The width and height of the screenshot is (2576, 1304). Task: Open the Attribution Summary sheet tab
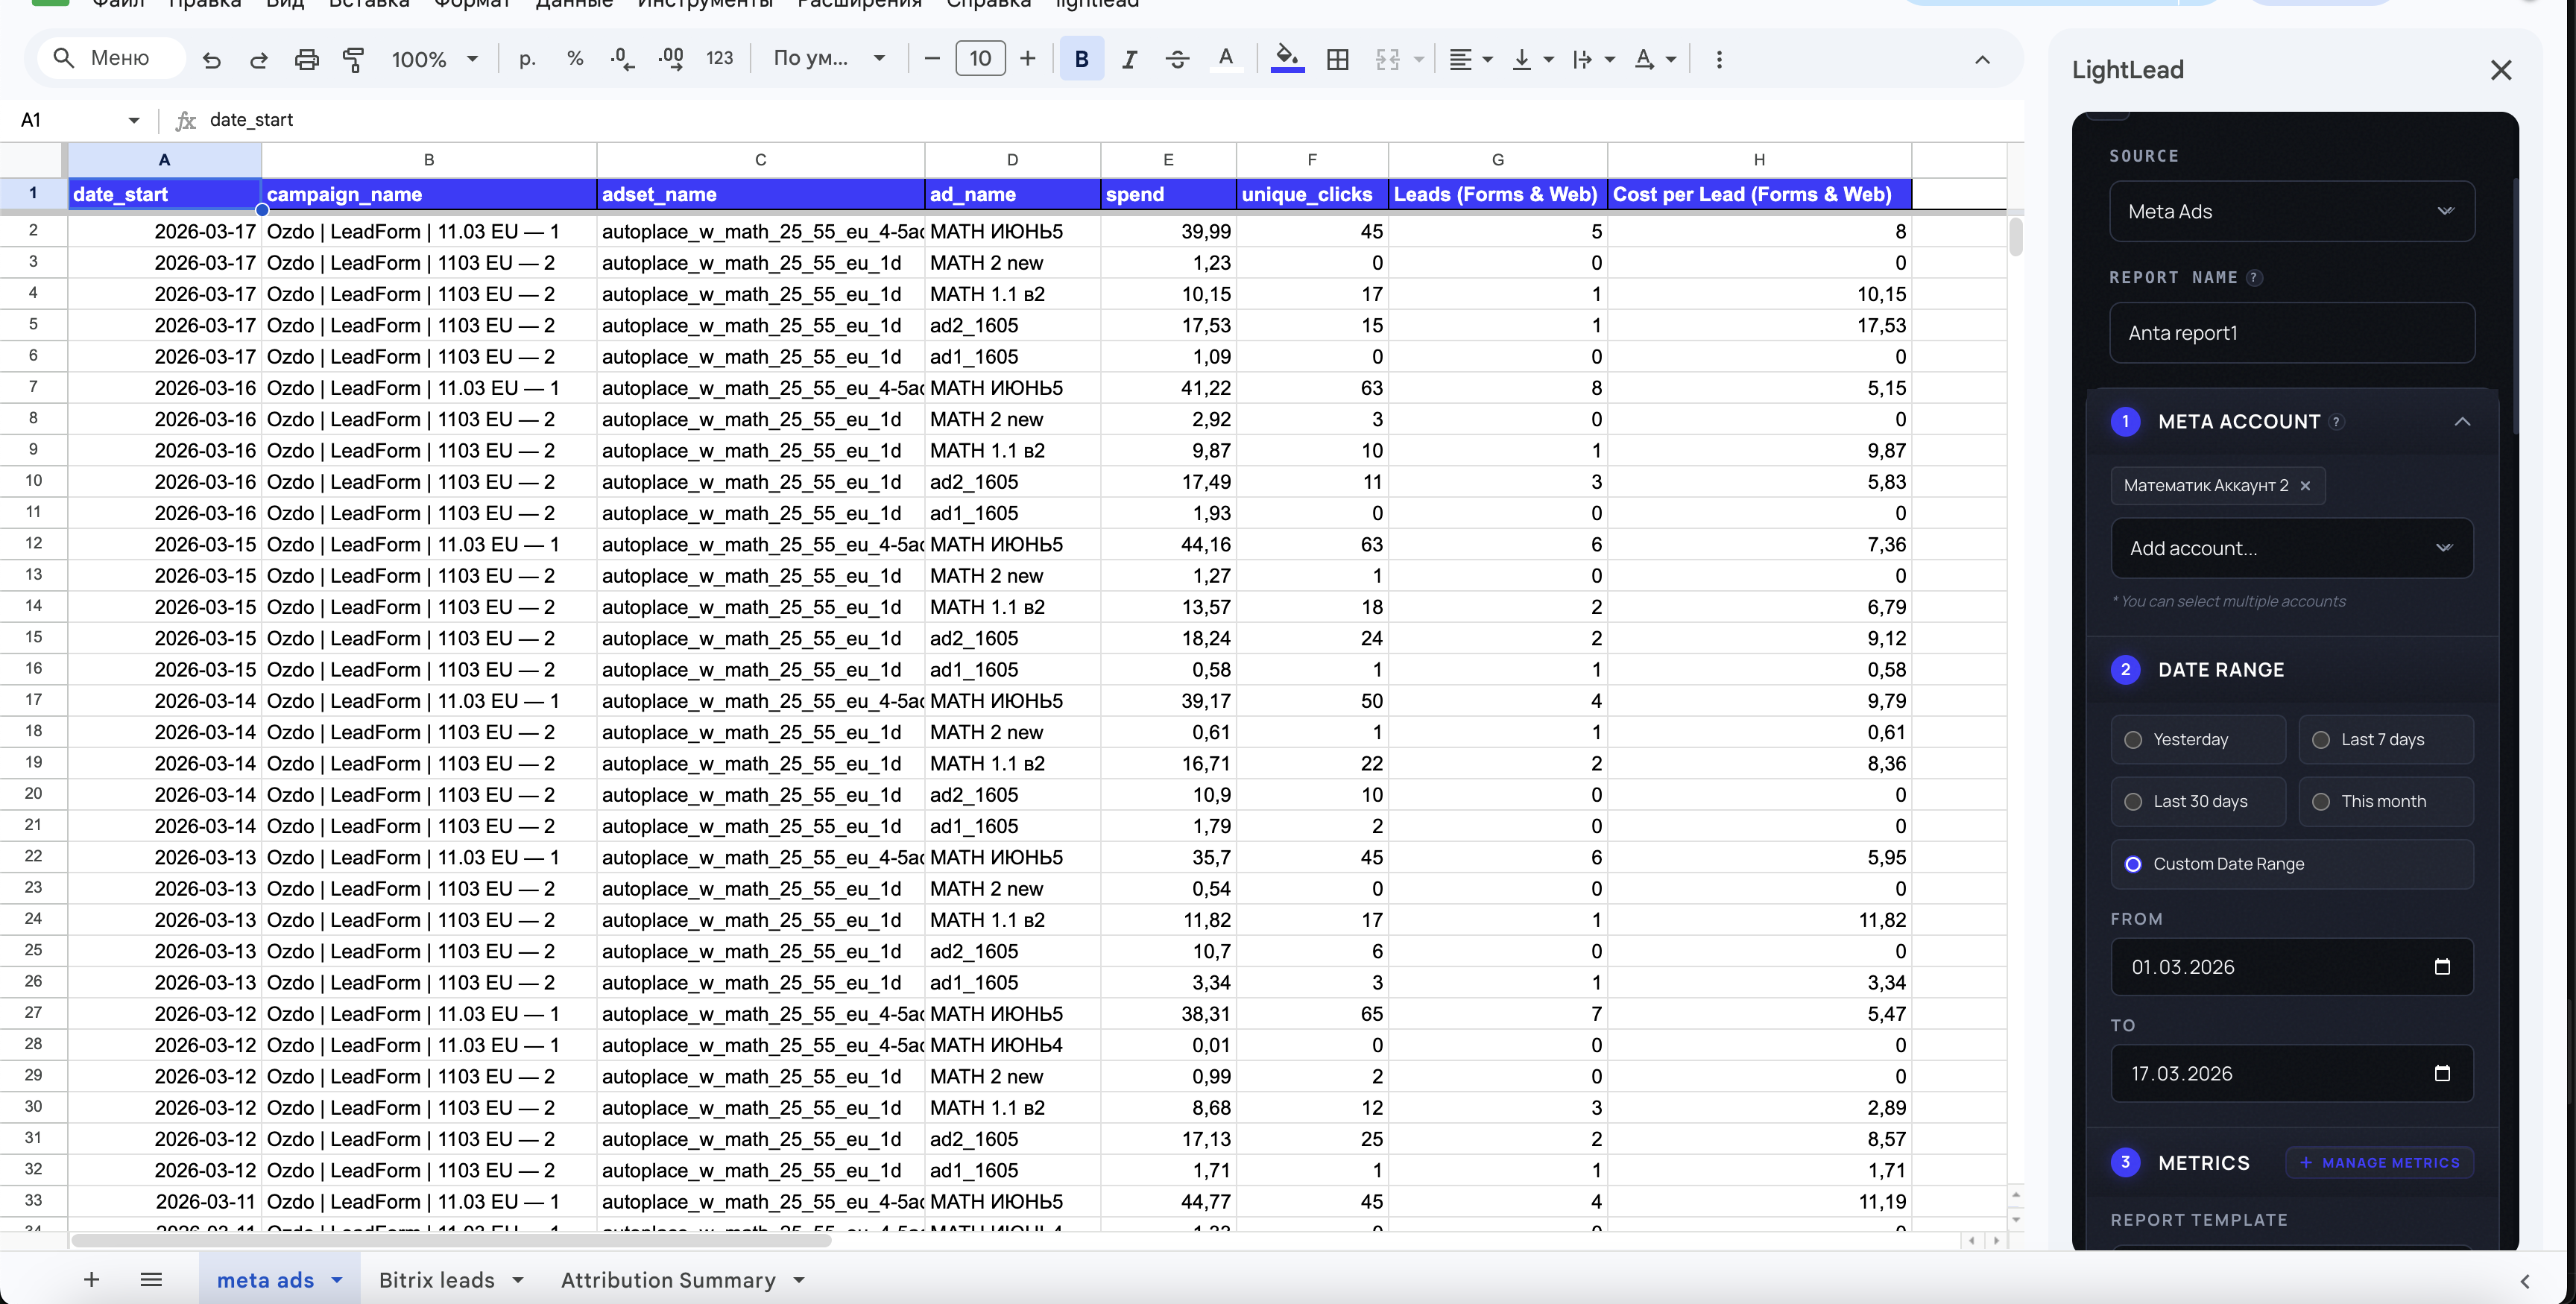point(668,1280)
